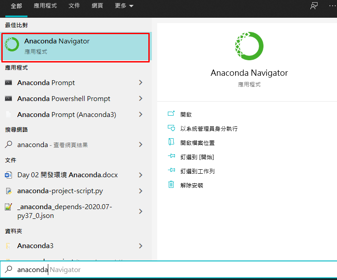The width and height of the screenshot is (337, 280).
Task: Click the large Anaconda Navigator logo in preview pane
Action: point(249,46)
